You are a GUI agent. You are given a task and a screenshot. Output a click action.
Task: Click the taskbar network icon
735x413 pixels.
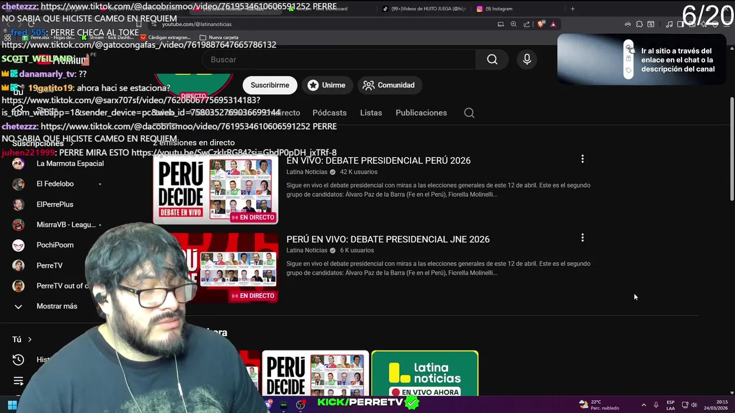tap(684, 405)
